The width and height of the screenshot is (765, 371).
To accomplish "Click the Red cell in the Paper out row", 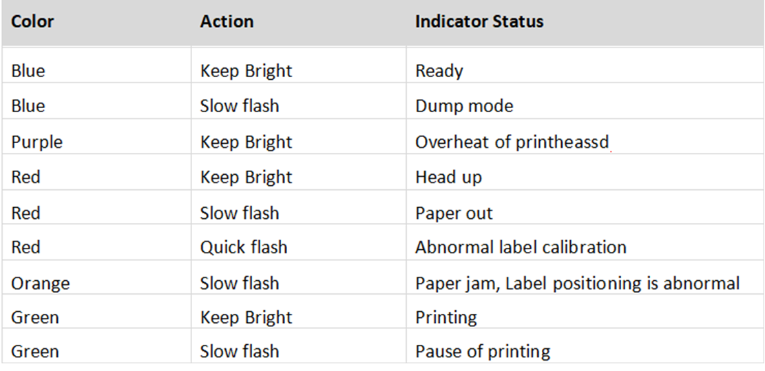I will (x=25, y=213).
